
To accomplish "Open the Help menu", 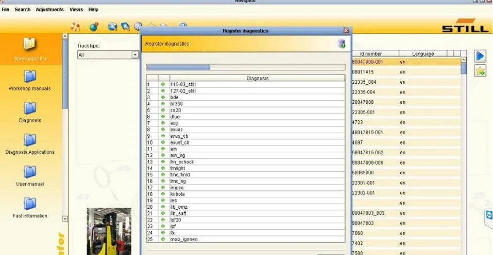I will click(93, 9).
